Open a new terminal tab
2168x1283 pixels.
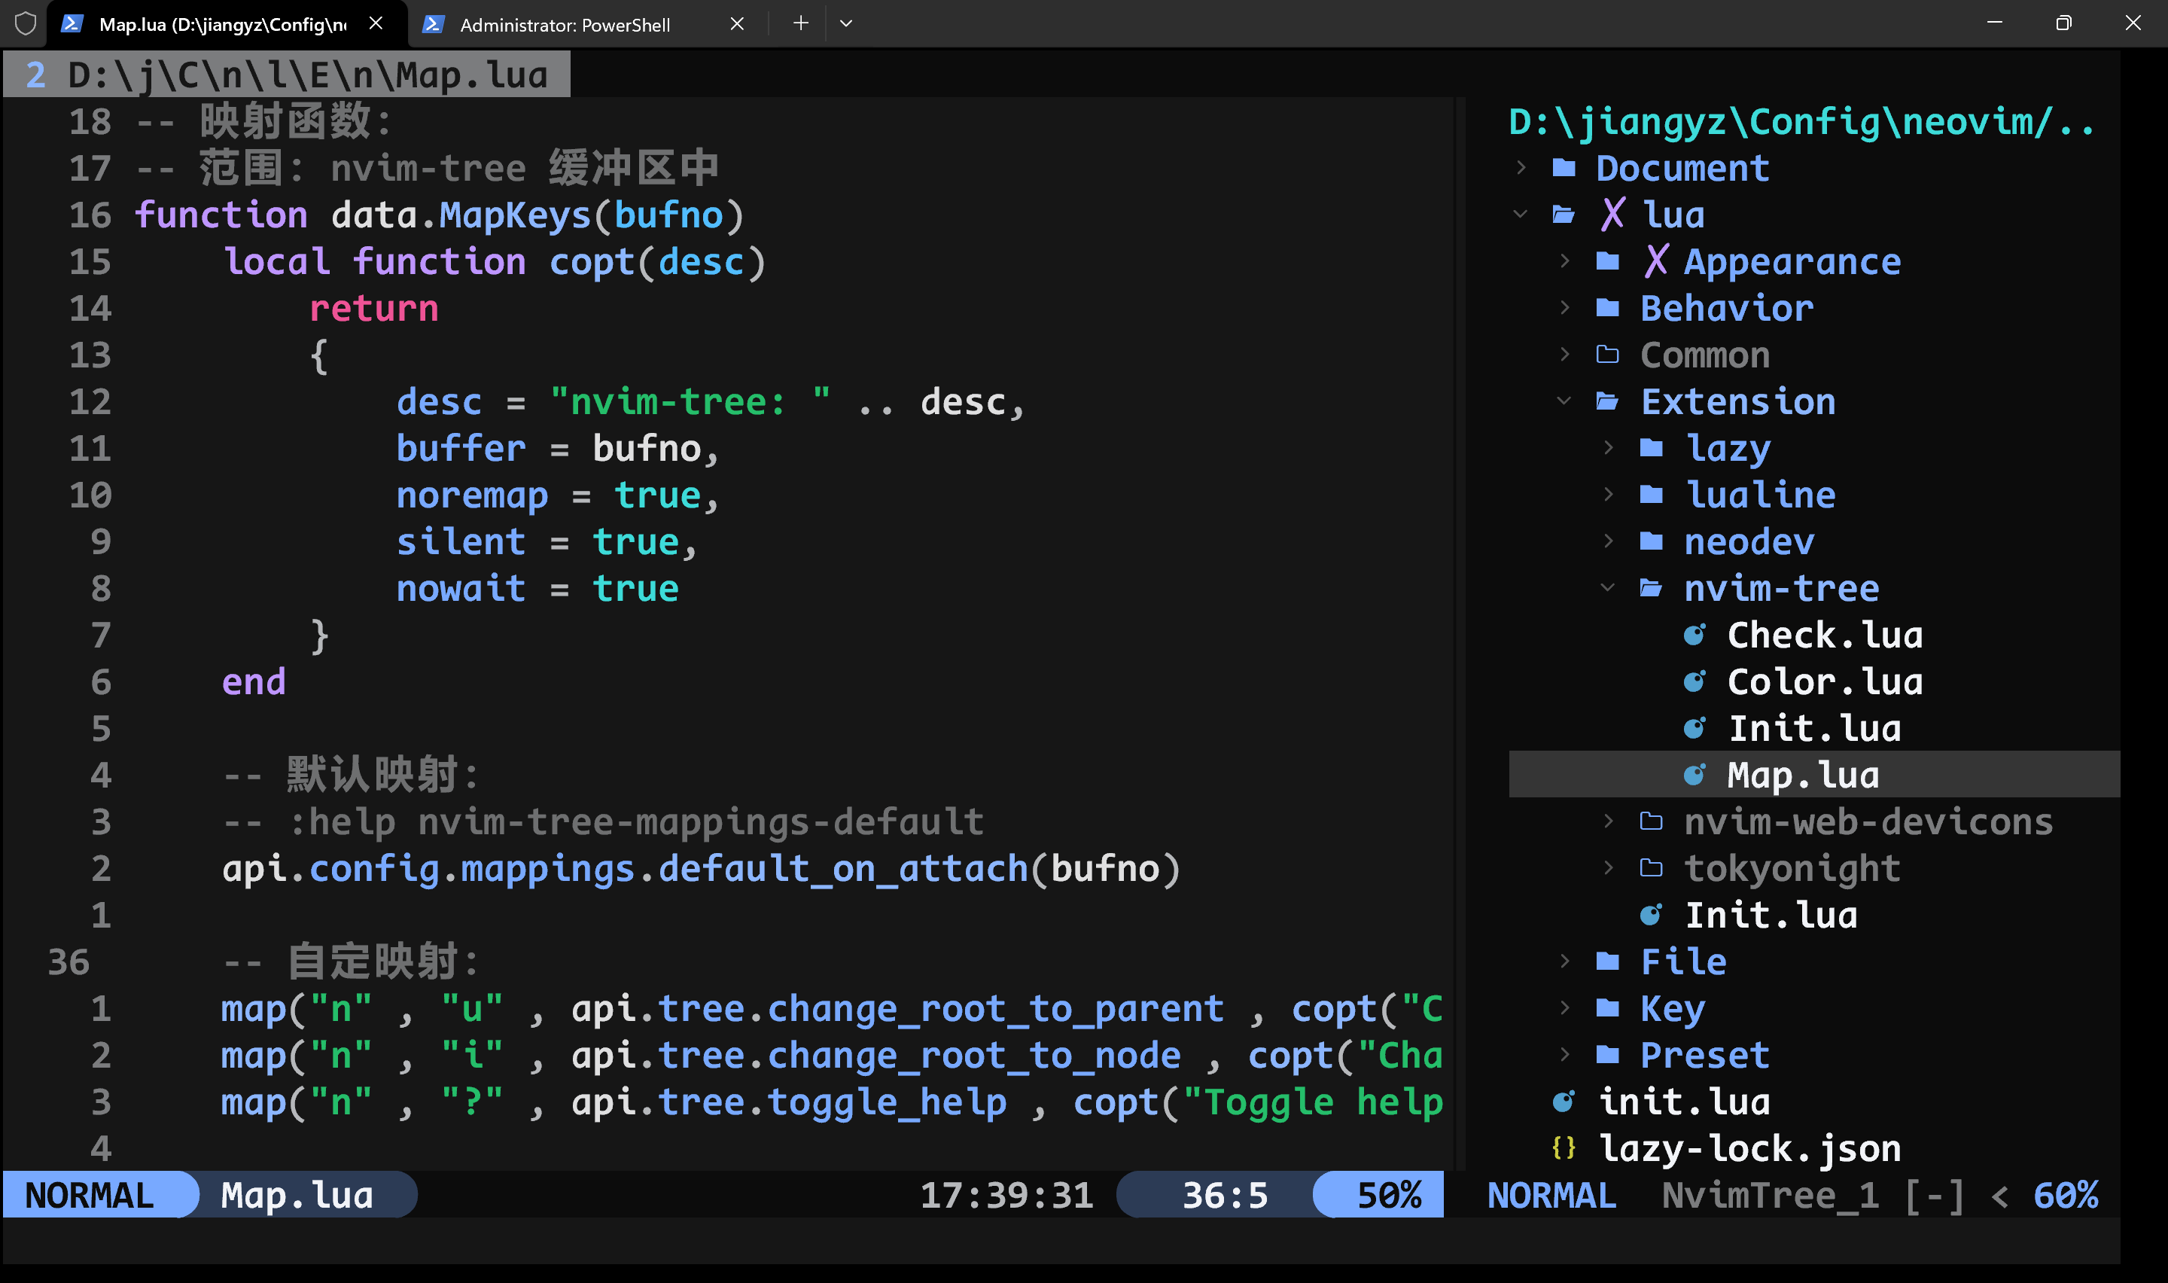[801, 23]
